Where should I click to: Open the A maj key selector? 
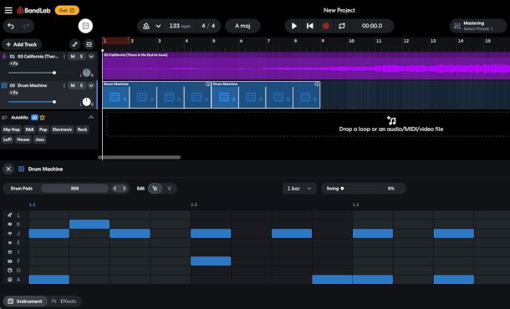coord(242,26)
